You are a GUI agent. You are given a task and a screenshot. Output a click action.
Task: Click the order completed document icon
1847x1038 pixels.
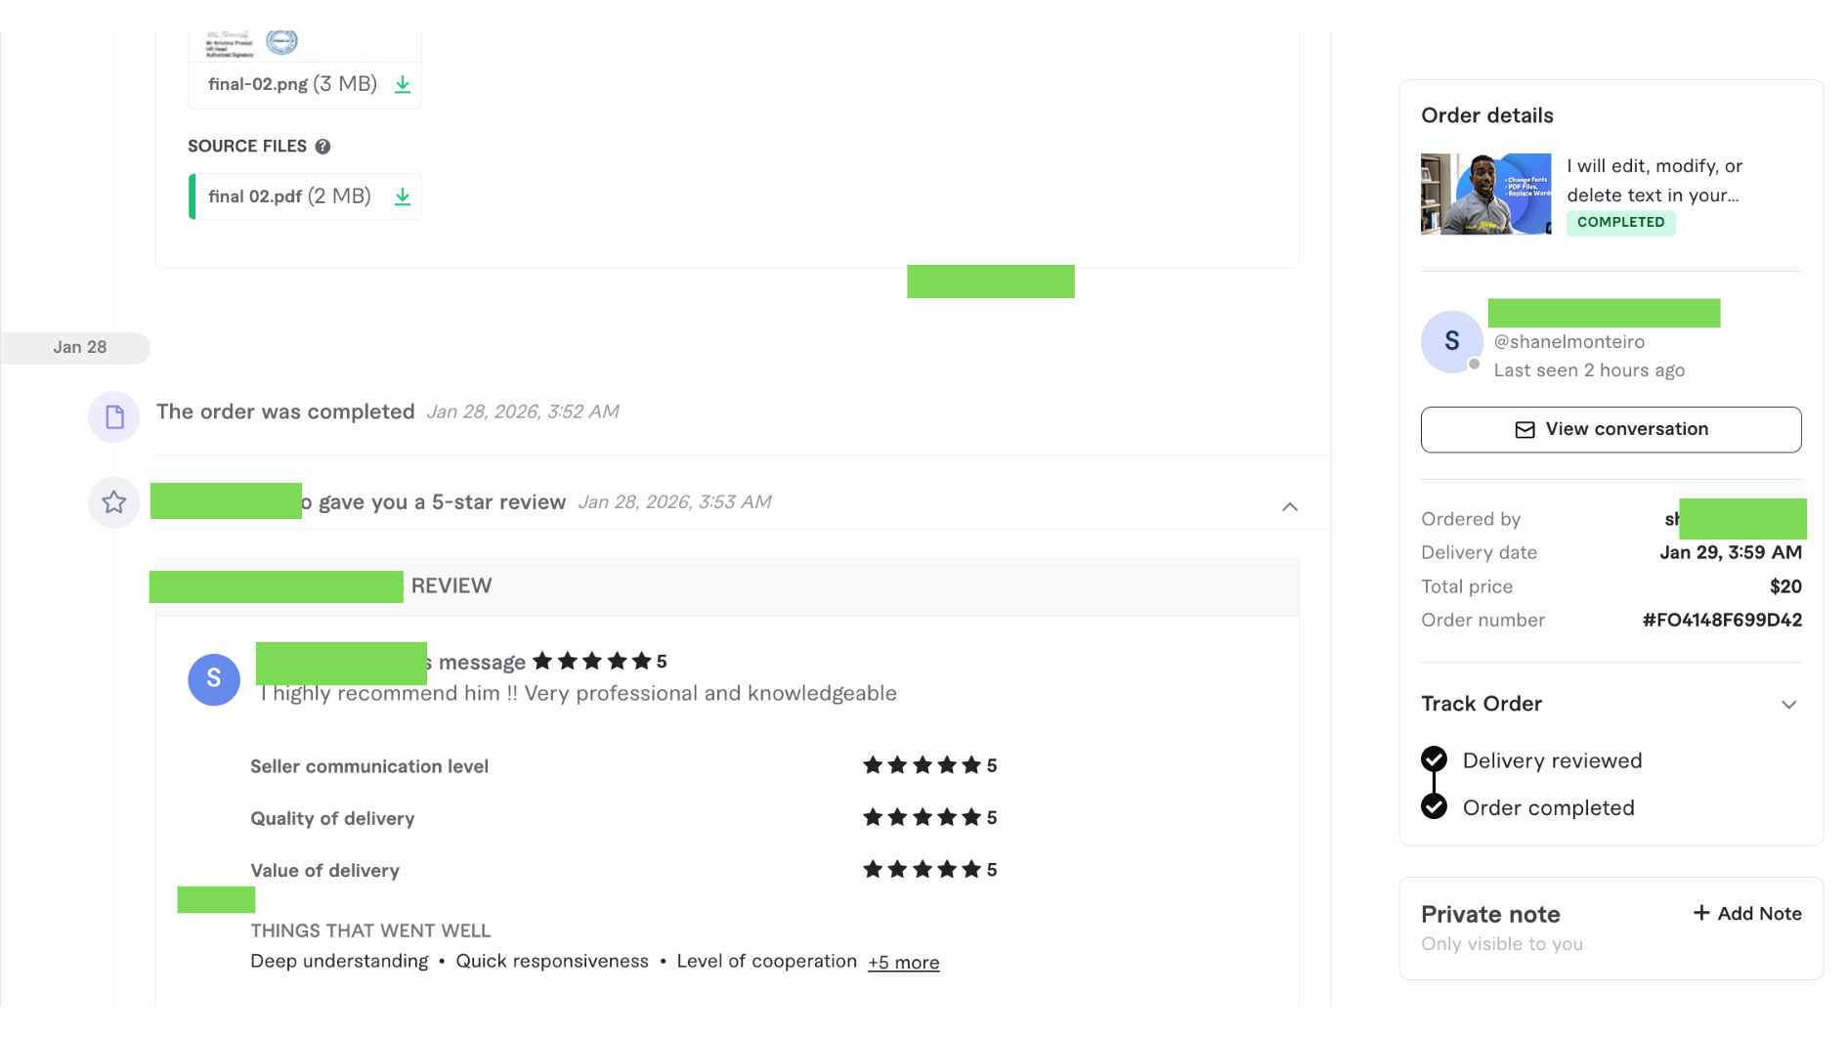tap(114, 417)
